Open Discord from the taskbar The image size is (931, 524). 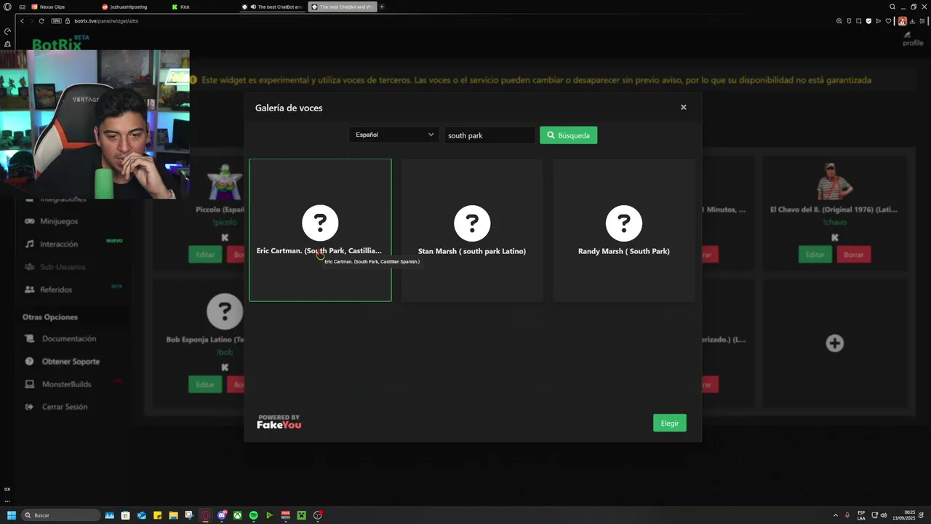(x=222, y=515)
